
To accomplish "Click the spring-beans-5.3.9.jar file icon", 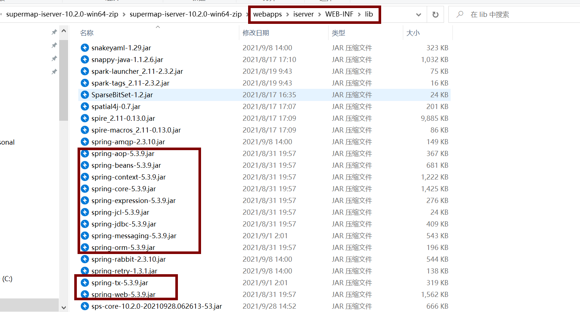I will pos(85,165).
